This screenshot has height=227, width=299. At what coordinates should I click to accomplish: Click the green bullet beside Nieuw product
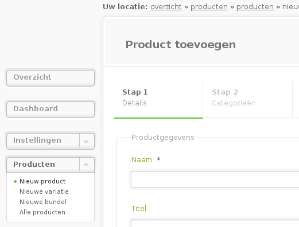[15, 181]
